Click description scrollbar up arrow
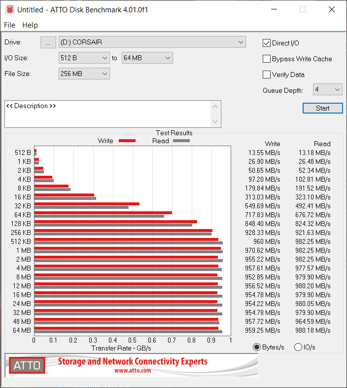Viewport: 347px width, 388px height. pyautogui.click(x=215, y=107)
